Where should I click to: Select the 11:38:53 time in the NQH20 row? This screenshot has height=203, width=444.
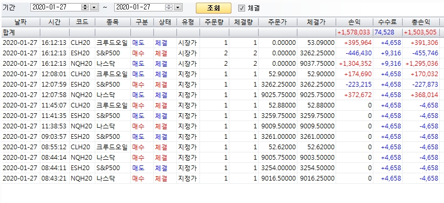click(x=54, y=126)
